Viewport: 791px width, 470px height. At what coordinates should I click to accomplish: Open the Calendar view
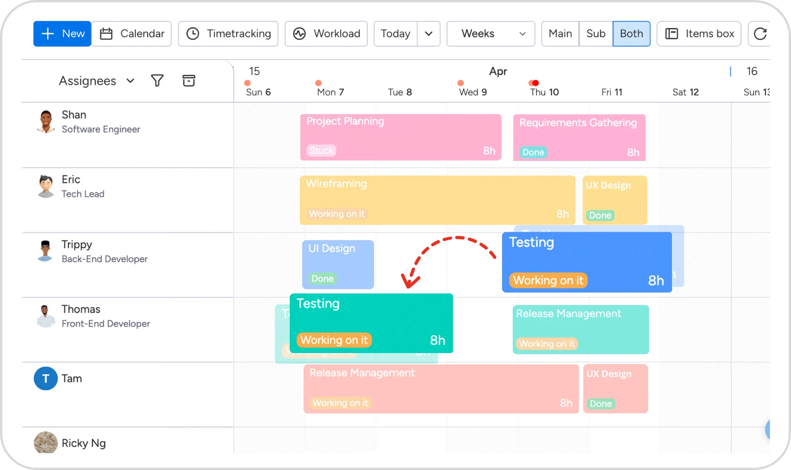pos(132,33)
